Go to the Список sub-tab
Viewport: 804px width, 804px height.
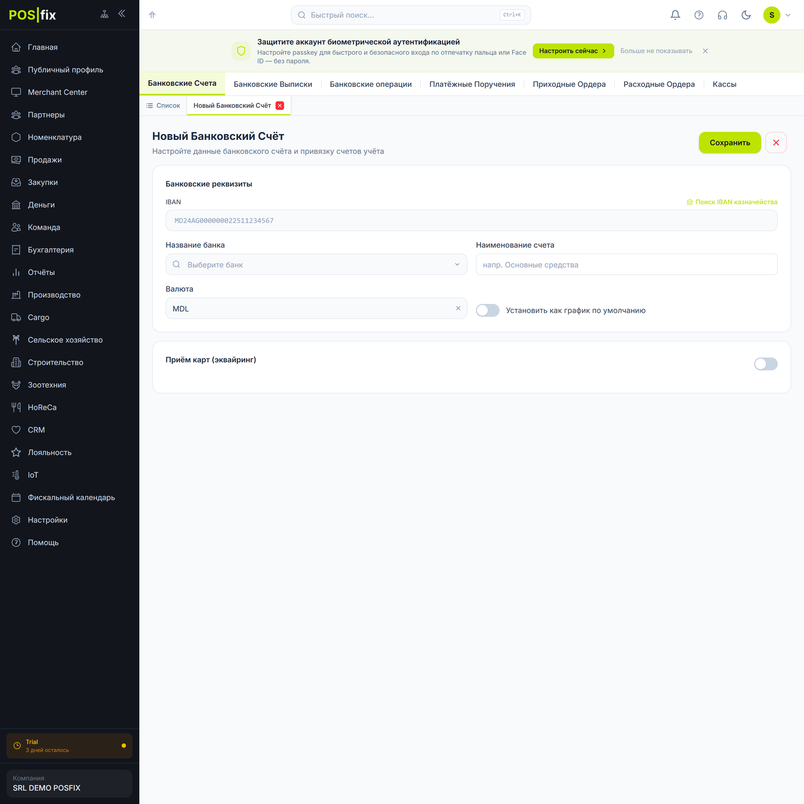click(163, 106)
